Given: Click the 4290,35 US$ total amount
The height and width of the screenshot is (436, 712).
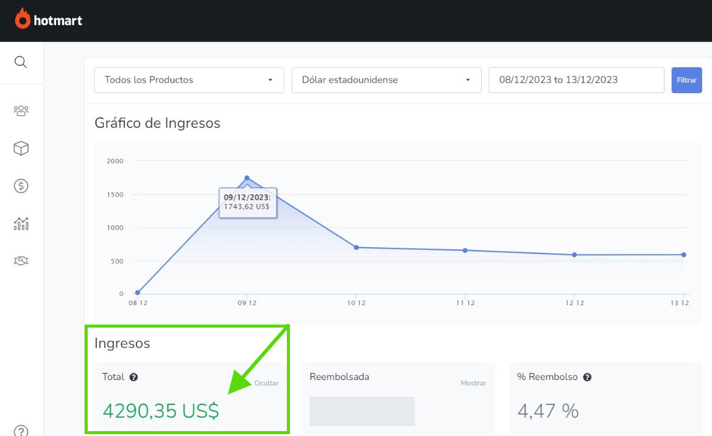Looking at the screenshot, I should 161,411.
